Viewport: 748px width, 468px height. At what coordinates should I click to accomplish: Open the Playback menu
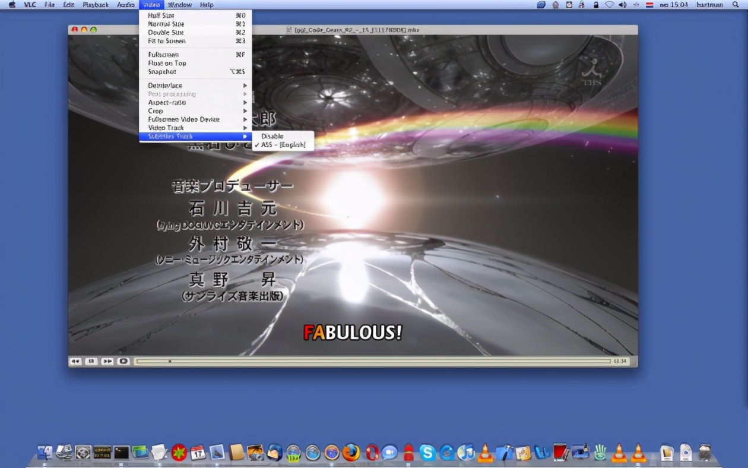point(94,5)
